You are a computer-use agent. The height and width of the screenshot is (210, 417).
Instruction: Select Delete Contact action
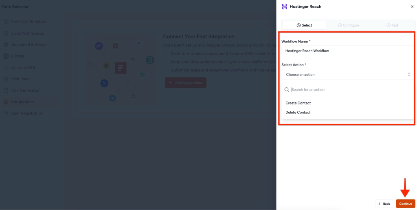click(298, 113)
